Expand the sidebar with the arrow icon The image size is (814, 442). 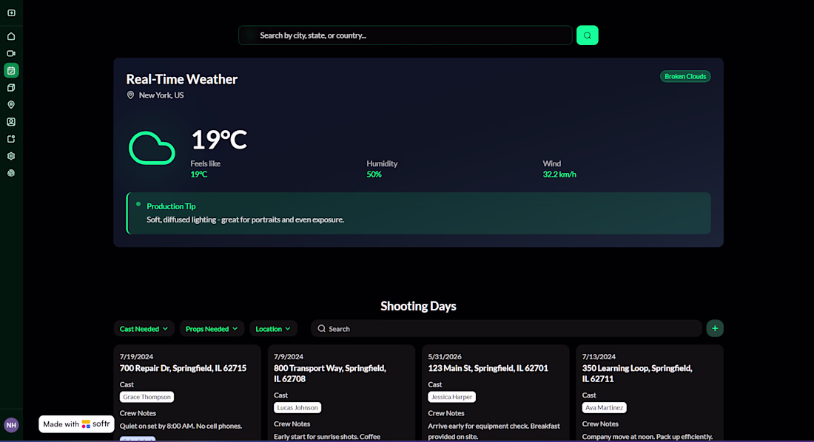tap(11, 13)
